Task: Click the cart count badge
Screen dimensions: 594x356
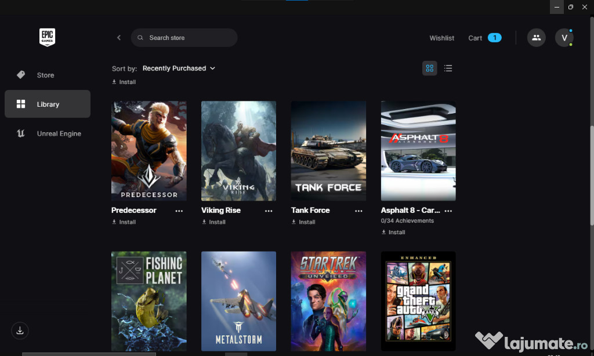Action: pos(494,38)
